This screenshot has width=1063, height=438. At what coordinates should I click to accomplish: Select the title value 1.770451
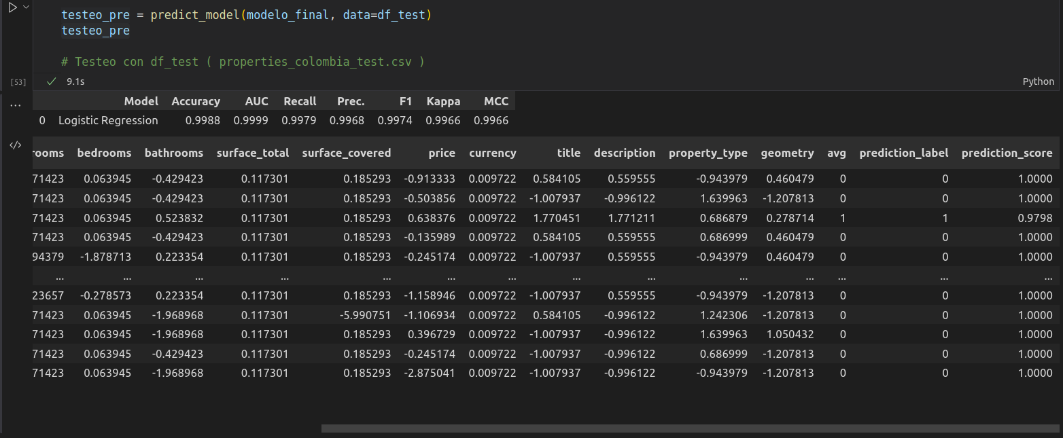(x=557, y=218)
